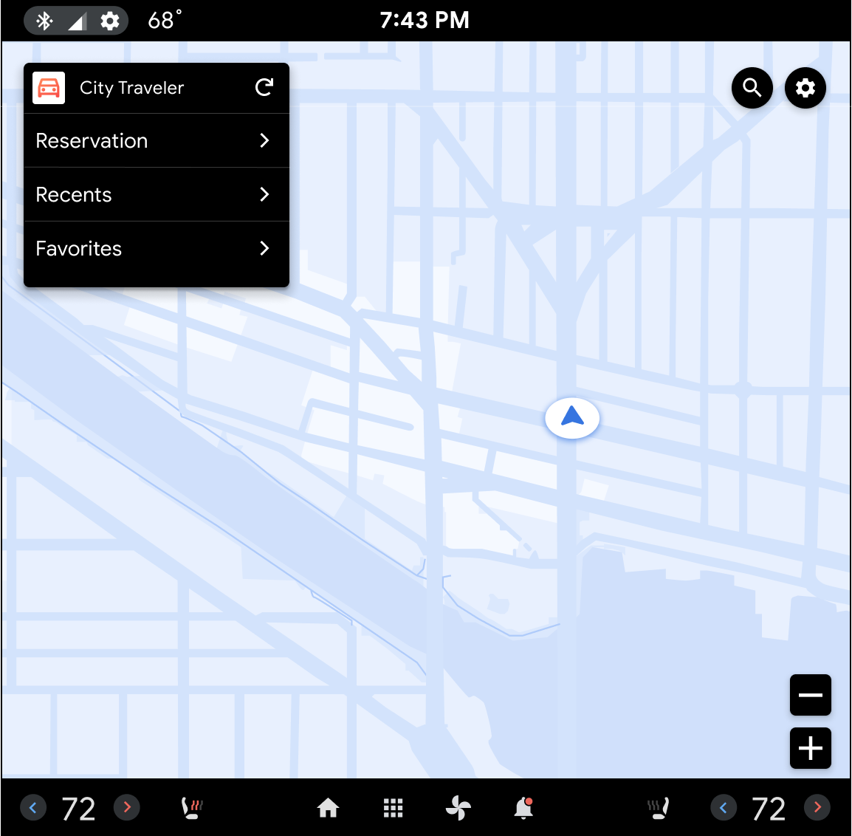Open the fan climate controls

tap(458, 808)
